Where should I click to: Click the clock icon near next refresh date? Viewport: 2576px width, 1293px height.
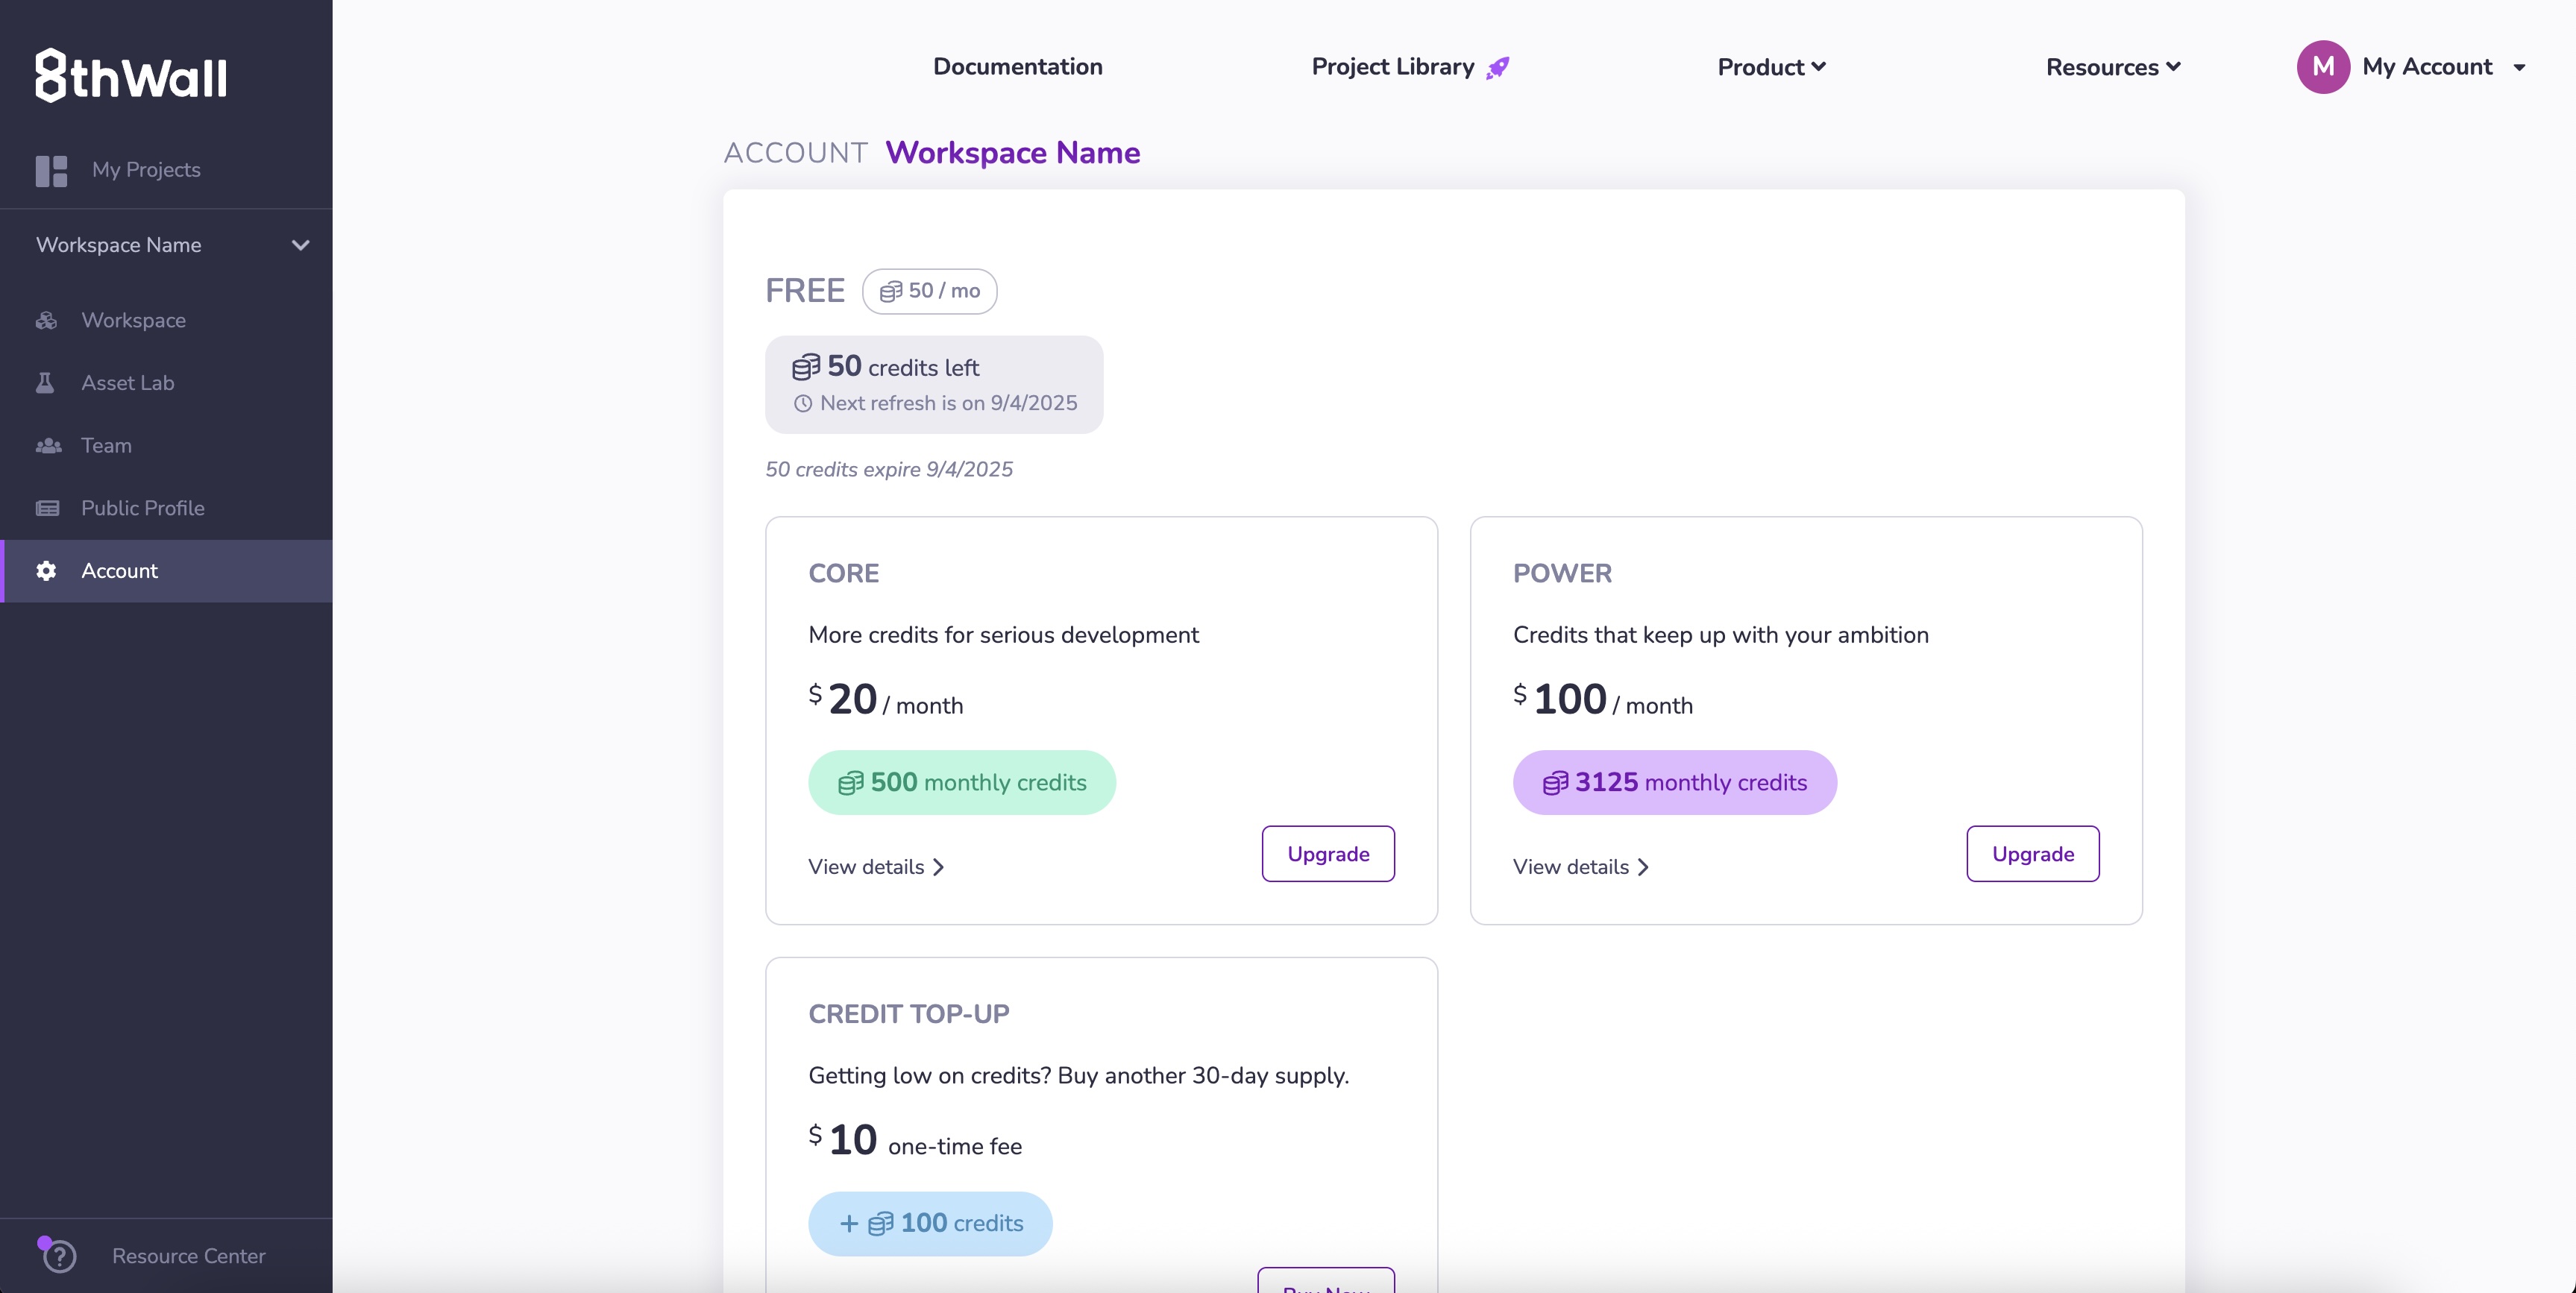click(x=803, y=404)
